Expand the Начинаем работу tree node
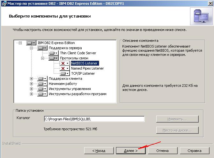Screen dimensions: 214x158 click(31, 84)
